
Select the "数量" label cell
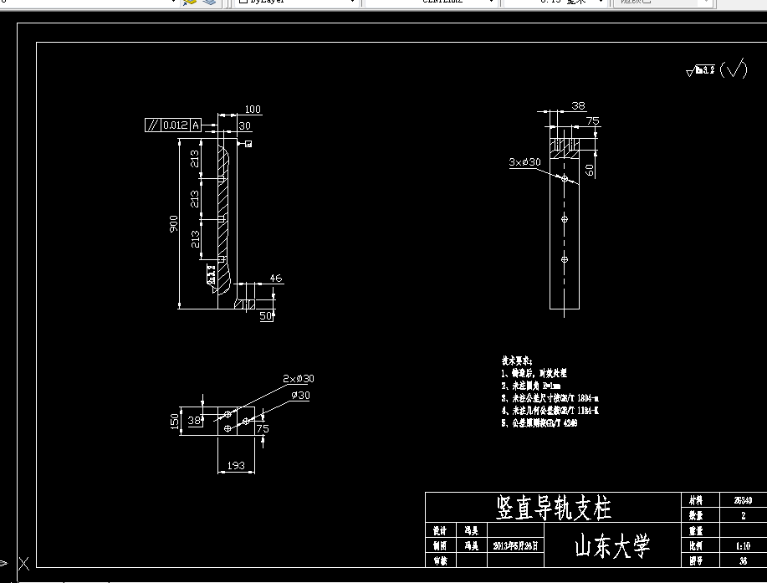pyautogui.click(x=700, y=515)
